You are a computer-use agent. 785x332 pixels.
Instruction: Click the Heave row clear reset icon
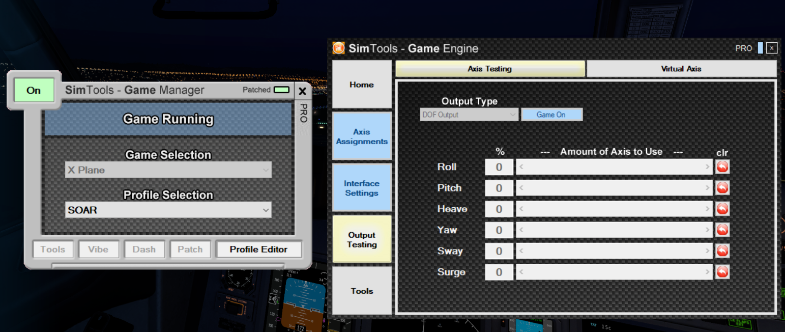point(722,209)
